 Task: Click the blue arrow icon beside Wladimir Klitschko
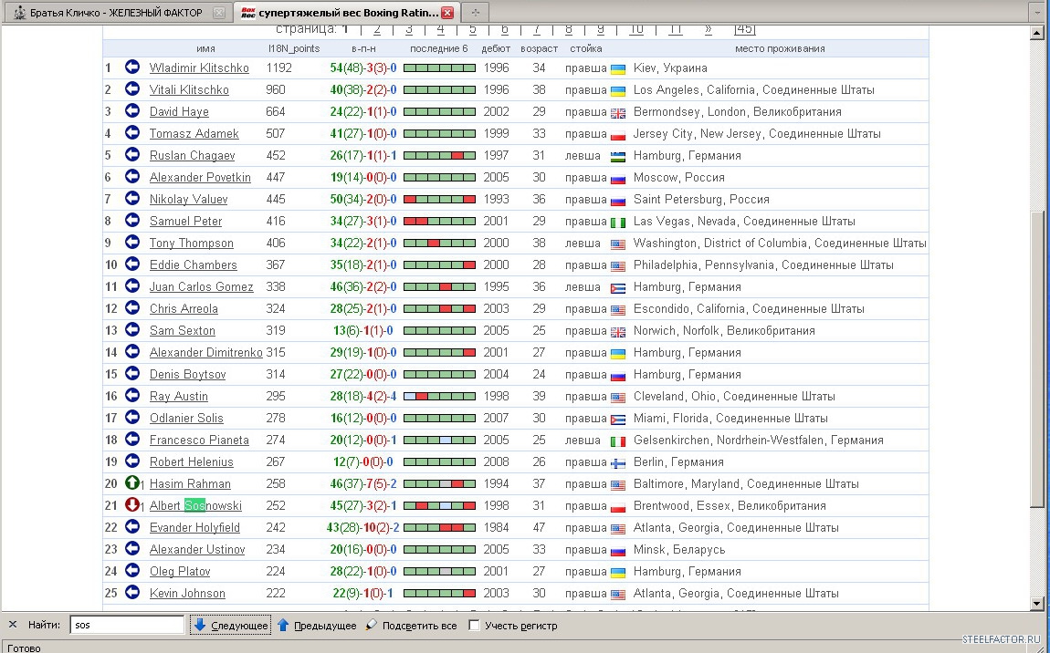tap(132, 67)
